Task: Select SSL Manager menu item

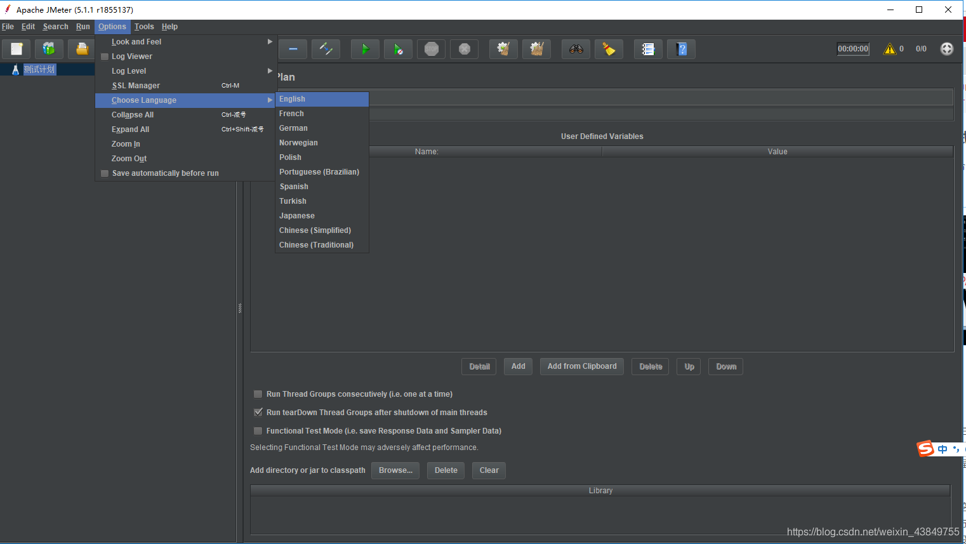Action: click(x=185, y=86)
